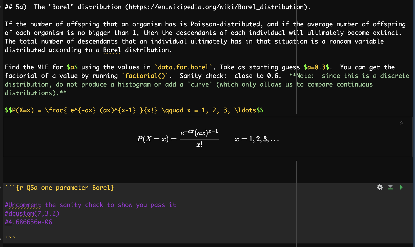Click the green play arrow icon
The width and height of the screenshot is (415, 247).
tap(401, 187)
